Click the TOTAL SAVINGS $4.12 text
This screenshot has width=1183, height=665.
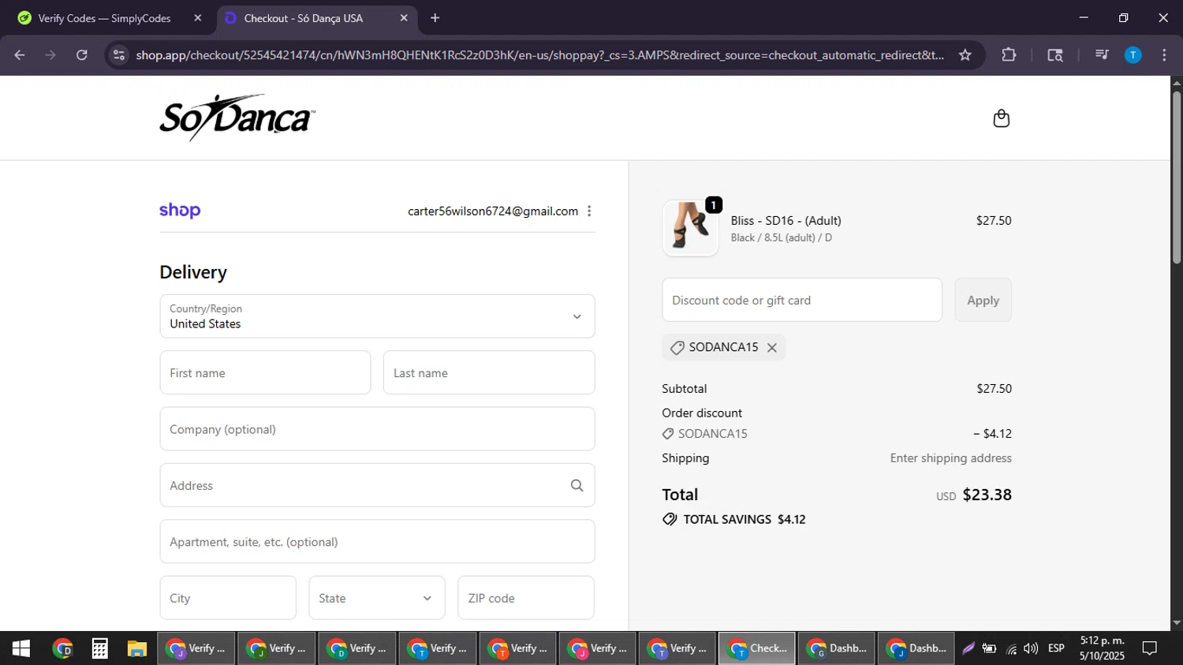tap(745, 519)
